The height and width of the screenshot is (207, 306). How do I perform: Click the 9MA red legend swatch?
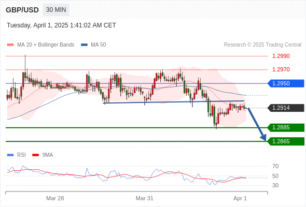coord(35,155)
